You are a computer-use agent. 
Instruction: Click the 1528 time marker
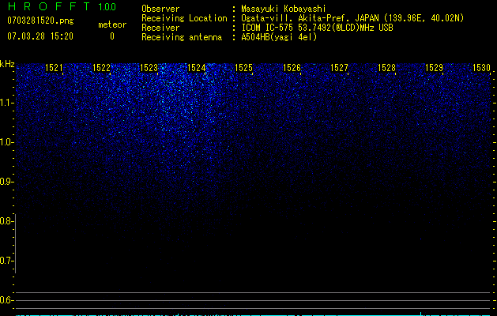point(386,68)
